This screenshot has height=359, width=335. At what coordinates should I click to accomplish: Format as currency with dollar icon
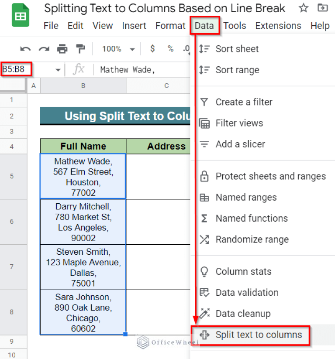click(152, 49)
